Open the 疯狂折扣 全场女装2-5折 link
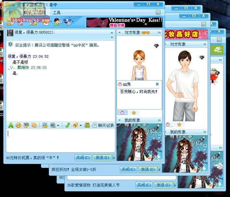230x197 pixels. 74,170
